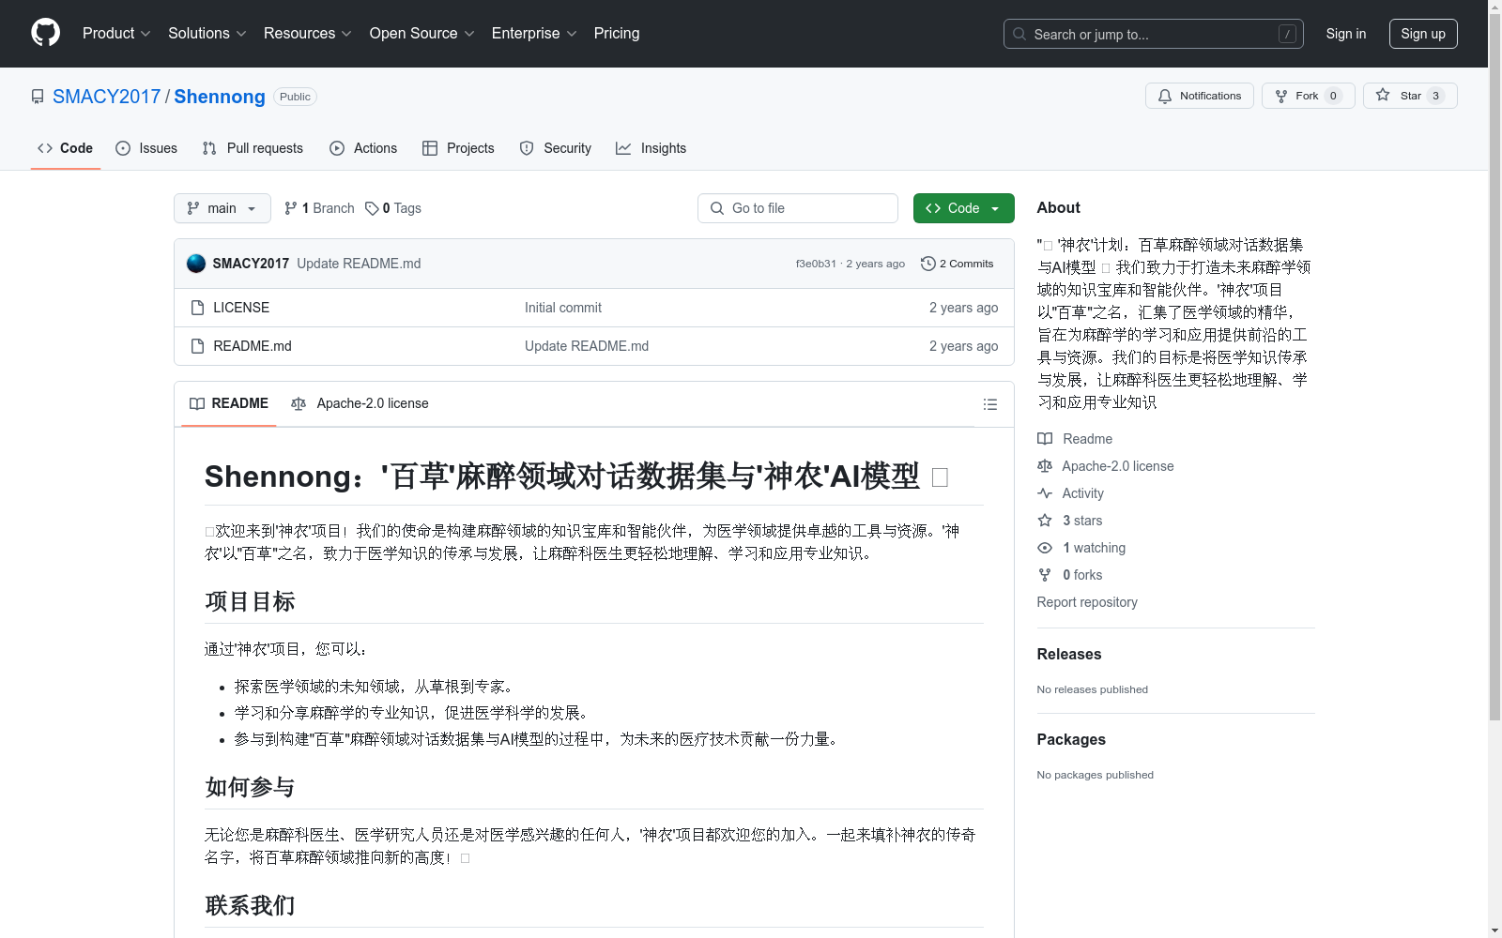Click the bell icon in Notifications
The height and width of the screenshot is (938, 1502).
coord(1165,96)
